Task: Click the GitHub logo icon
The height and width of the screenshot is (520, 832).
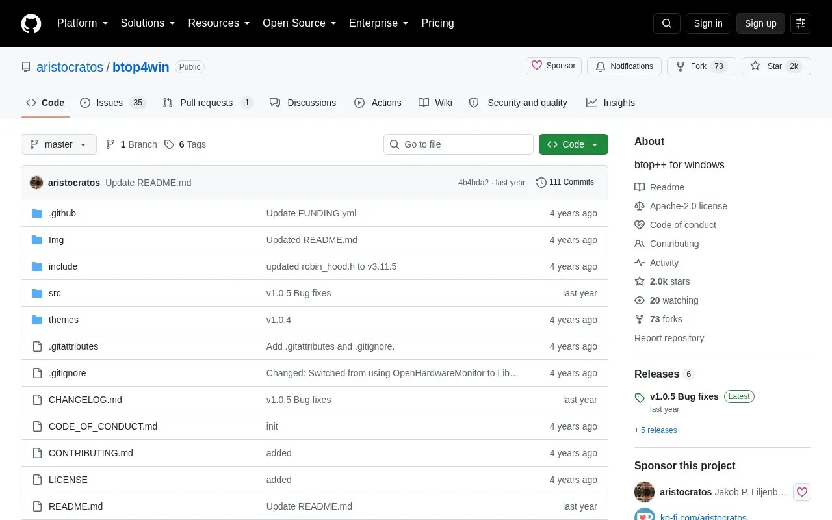Action: click(31, 23)
